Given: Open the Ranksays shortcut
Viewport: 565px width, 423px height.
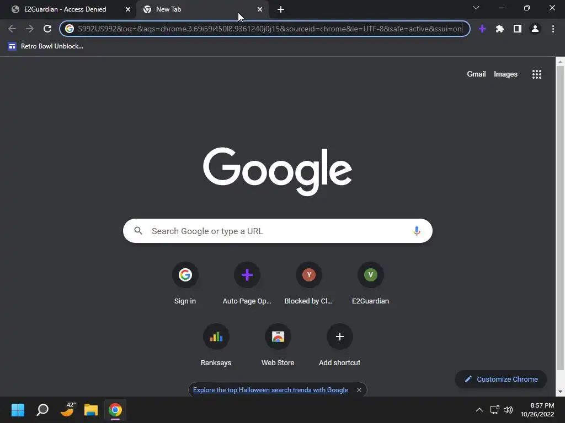Looking at the screenshot, I should 216,345.
